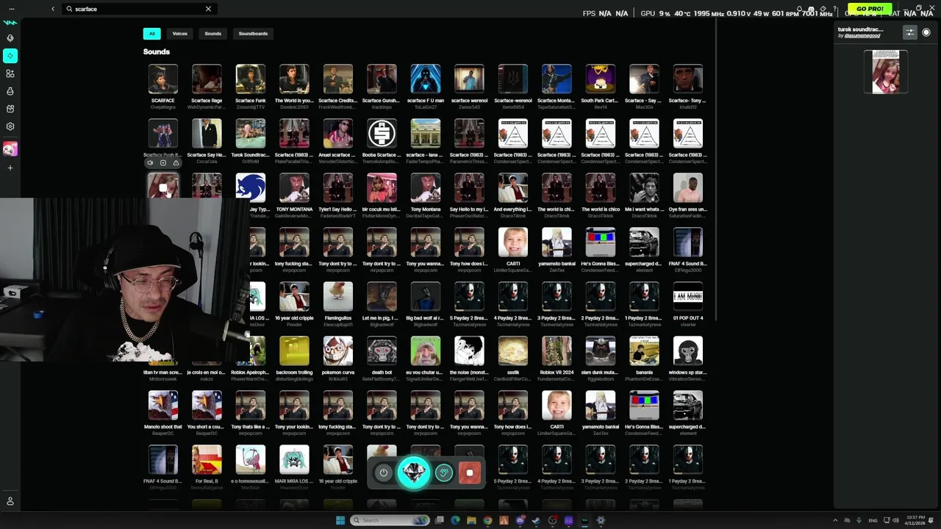This screenshot has height=529, width=941.
Task: Click the Sounds section heading
Action: pos(157,51)
